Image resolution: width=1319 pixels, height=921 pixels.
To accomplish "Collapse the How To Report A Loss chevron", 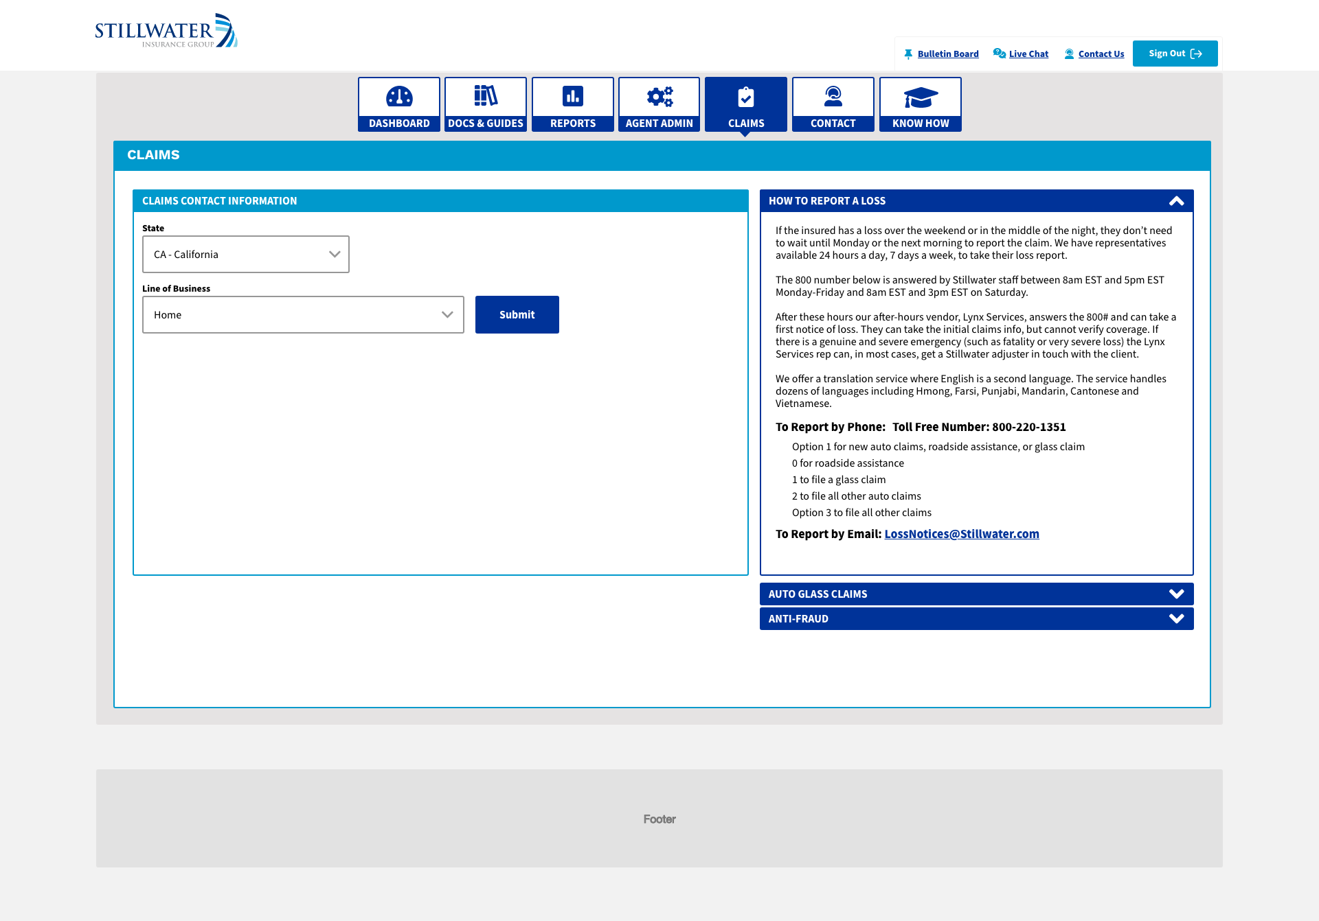I will (1177, 201).
